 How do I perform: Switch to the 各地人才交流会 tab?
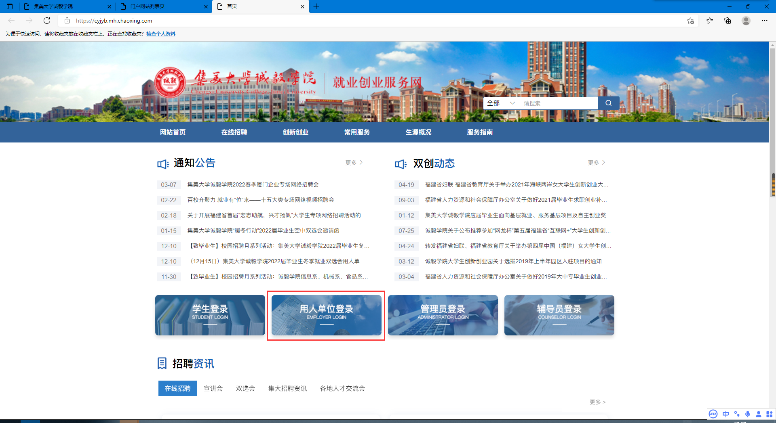(342, 388)
